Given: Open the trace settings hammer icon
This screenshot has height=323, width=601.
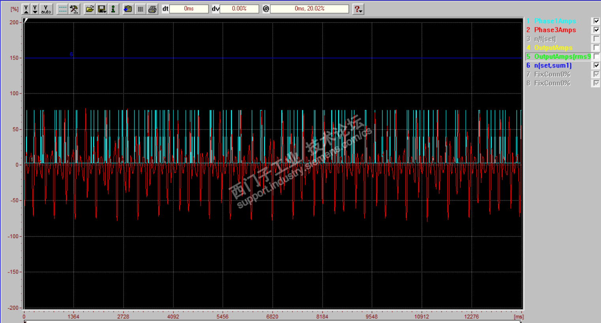Looking at the screenshot, I should 74,9.
